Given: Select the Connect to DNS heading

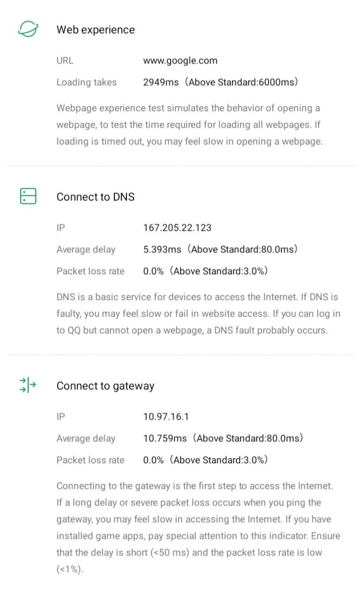Looking at the screenshot, I should point(95,197).
